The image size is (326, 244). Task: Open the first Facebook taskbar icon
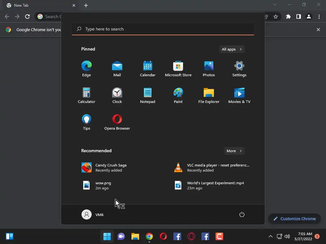[x=177, y=236]
